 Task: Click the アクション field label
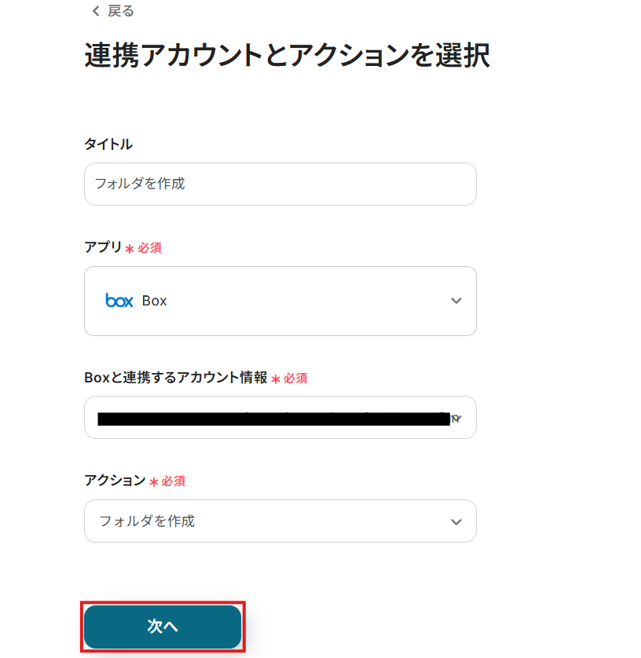click(x=115, y=481)
